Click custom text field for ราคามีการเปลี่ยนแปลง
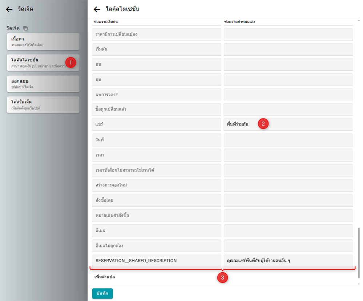Screen dimensions: 363x301 tap(288, 34)
